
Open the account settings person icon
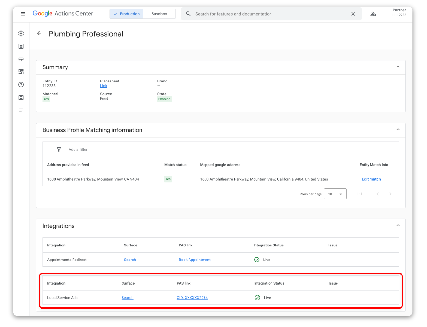(373, 14)
